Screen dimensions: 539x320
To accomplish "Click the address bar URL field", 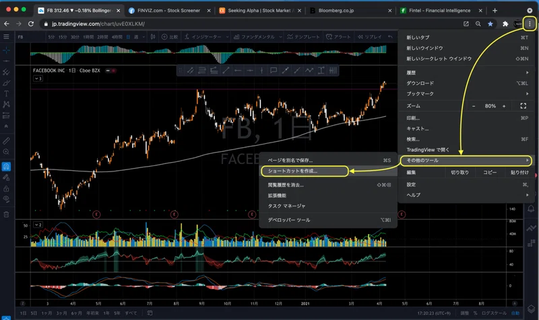I will click(x=251, y=24).
